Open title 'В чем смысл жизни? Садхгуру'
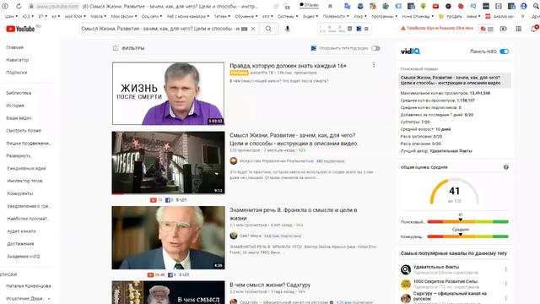This screenshot has width=540, height=304. [270, 285]
